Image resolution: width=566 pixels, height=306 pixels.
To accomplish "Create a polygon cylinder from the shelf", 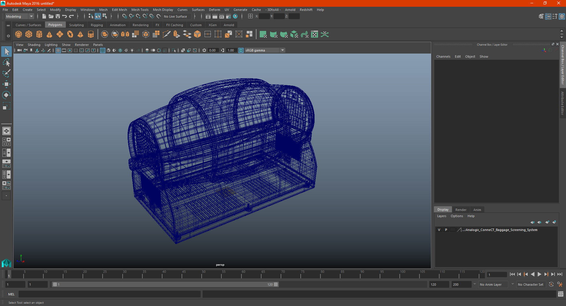I will (x=39, y=34).
